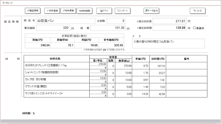Click the 計算結果(商品1個分) heading

tap(74, 36)
